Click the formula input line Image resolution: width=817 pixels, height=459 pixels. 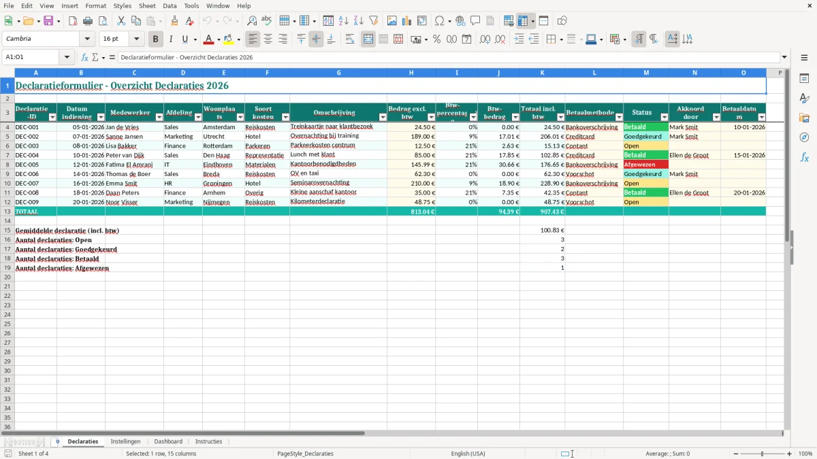(449, 57)
